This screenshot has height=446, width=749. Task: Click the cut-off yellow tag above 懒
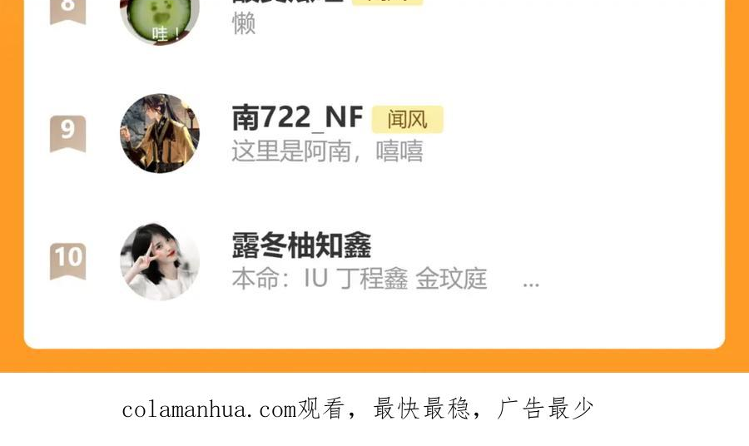point(387,2)
